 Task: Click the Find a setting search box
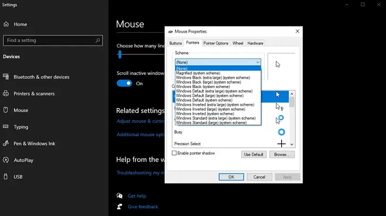pos(53,40)
